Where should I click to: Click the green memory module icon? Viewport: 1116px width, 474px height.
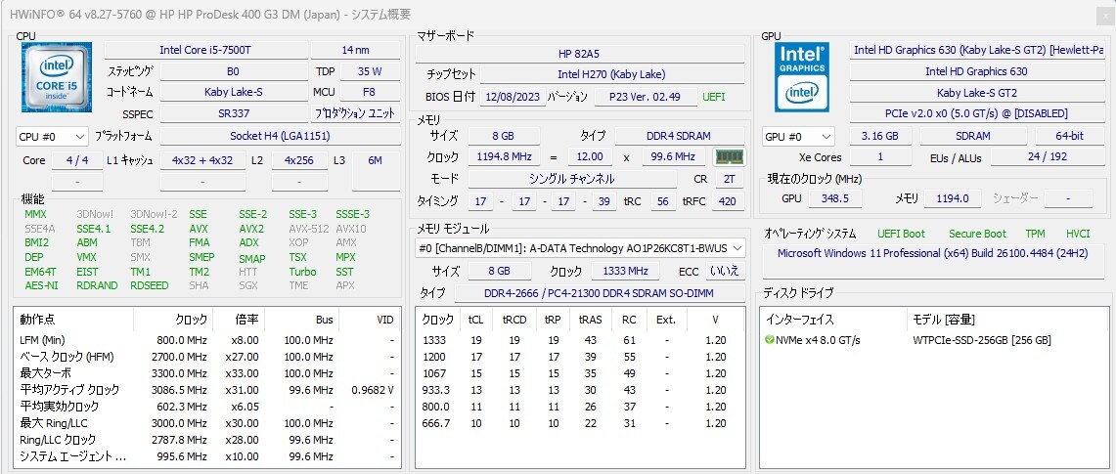(x=728, y=156)
